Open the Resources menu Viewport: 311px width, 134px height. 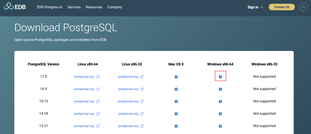point(94,7)
